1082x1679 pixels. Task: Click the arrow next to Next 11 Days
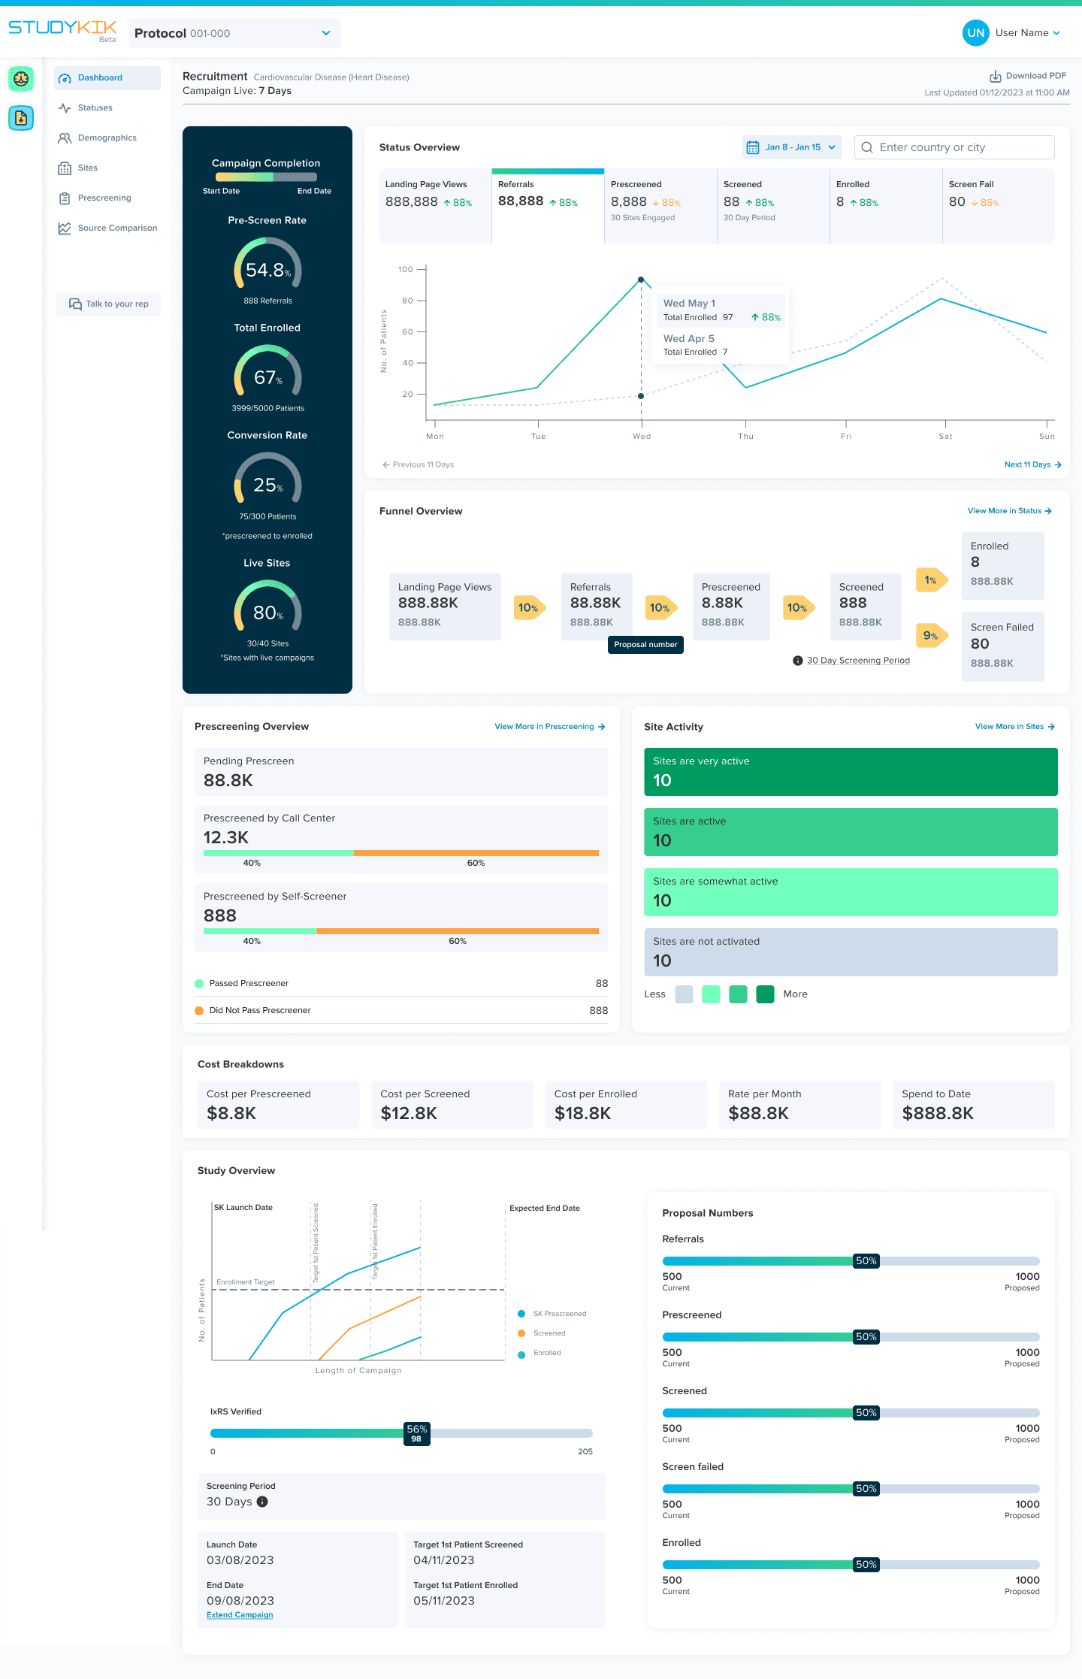[x=1058, y=464]
